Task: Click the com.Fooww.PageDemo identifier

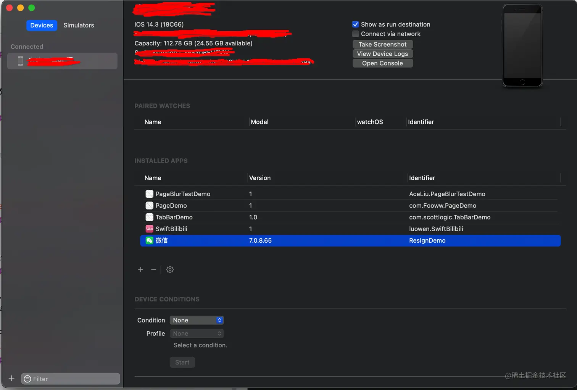Action: point(443,206)
